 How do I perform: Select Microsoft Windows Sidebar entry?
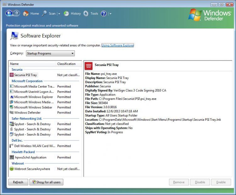click(33, 107)
